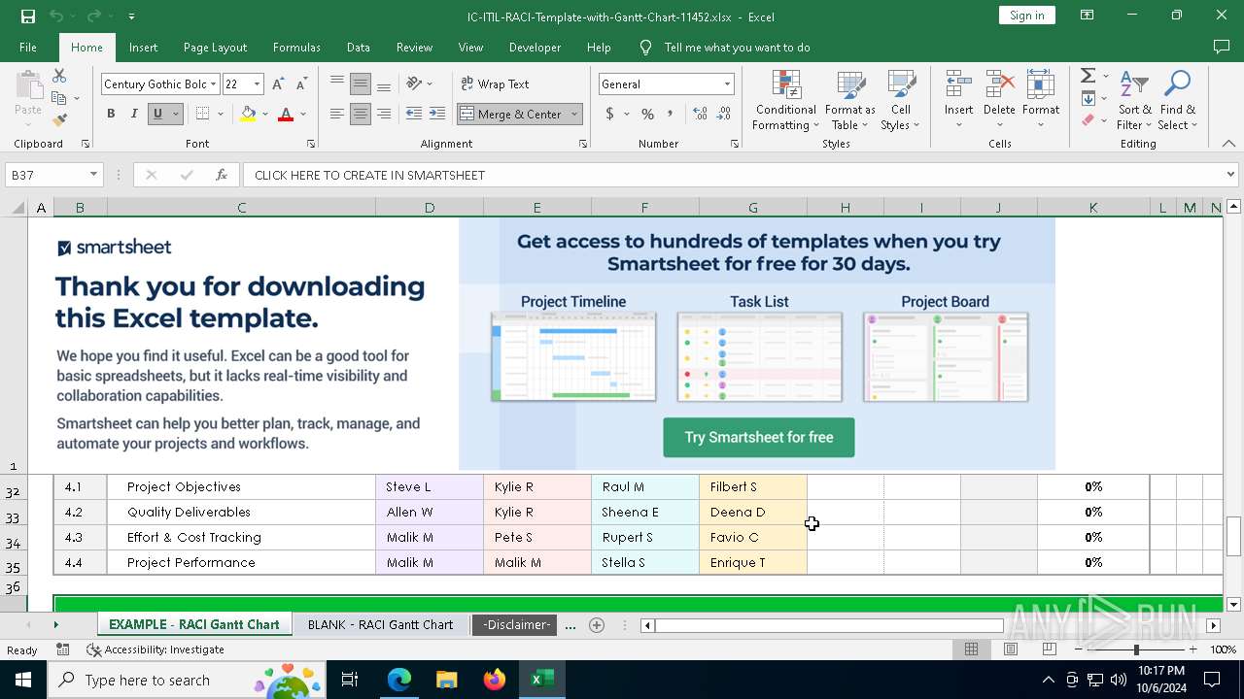
Task: Decrease the cell indent
Action: [x=414, y=114]
